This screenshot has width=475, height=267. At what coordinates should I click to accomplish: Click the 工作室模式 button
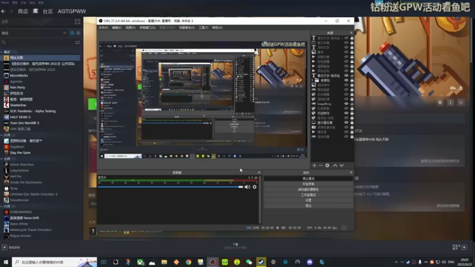[308, 195]
